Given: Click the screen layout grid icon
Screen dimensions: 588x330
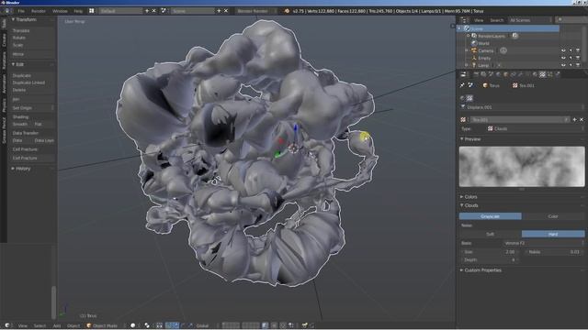Looking at the screenshot, I should click(x=92, y=11).
